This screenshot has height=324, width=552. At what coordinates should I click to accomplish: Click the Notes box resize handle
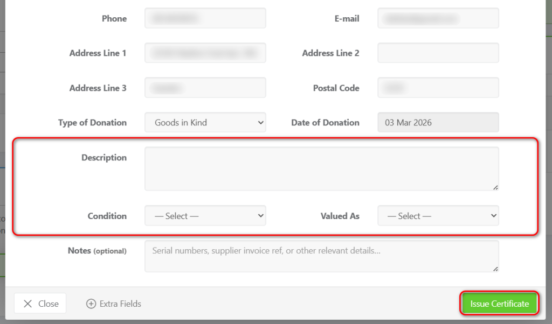click(x=495, y=269)
